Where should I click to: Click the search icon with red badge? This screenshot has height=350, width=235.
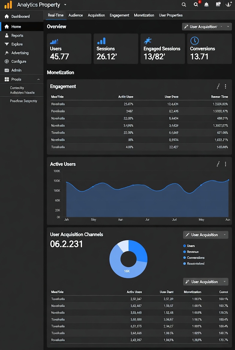[196, 4]
